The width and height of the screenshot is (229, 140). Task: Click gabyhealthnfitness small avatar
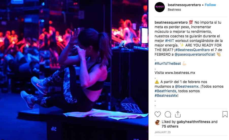[x=157, y=122]
